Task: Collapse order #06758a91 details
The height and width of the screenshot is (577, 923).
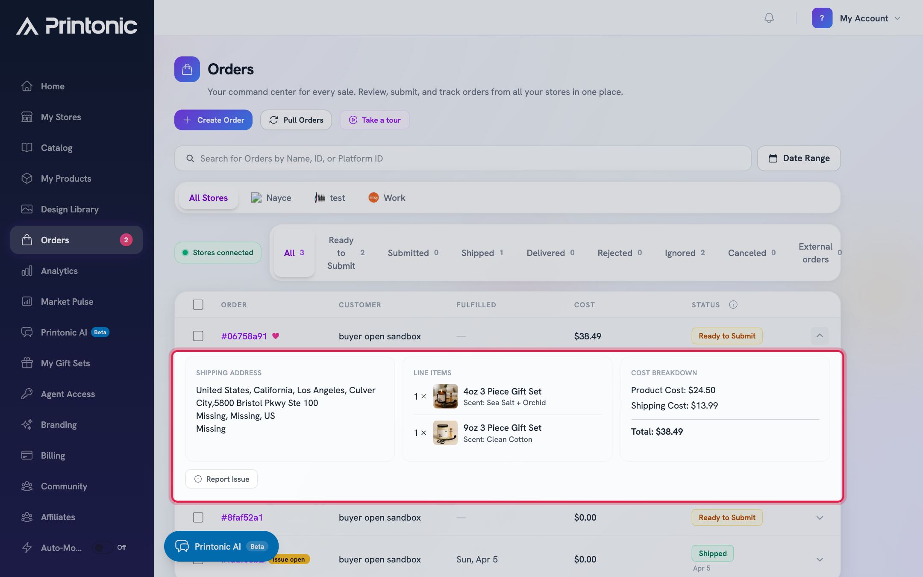Action: 820,336
